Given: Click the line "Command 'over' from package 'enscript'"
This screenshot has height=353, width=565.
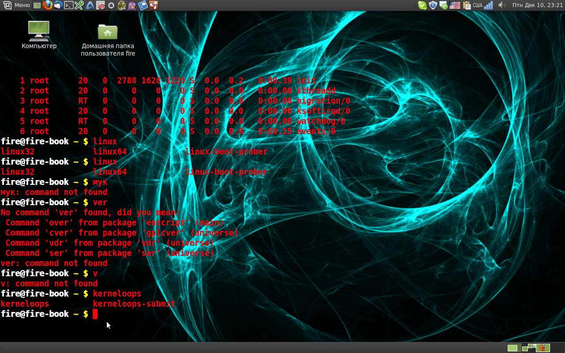Looking at the screenshot, I should (x=115, y=222).
